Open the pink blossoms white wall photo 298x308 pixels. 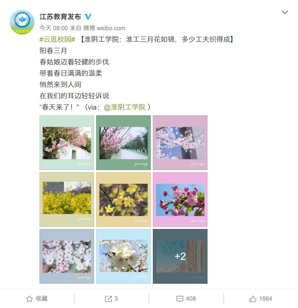(67, 143)
